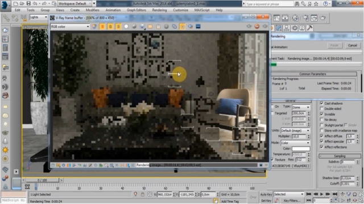This screenshot has height=204, width=364.
Task: Collapse the Sampling rollout
Action: pyautogui.click(x=340, y=156)
